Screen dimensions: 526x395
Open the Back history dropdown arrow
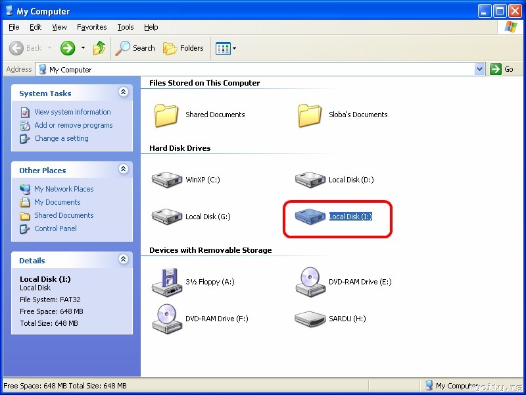[x=50, y=48]
